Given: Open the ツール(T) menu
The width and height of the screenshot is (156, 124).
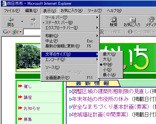Looking at the screenshot, I should pyautogui.click(x=95, y=11).
